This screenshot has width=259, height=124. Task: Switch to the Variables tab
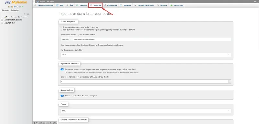pos(126,6)
